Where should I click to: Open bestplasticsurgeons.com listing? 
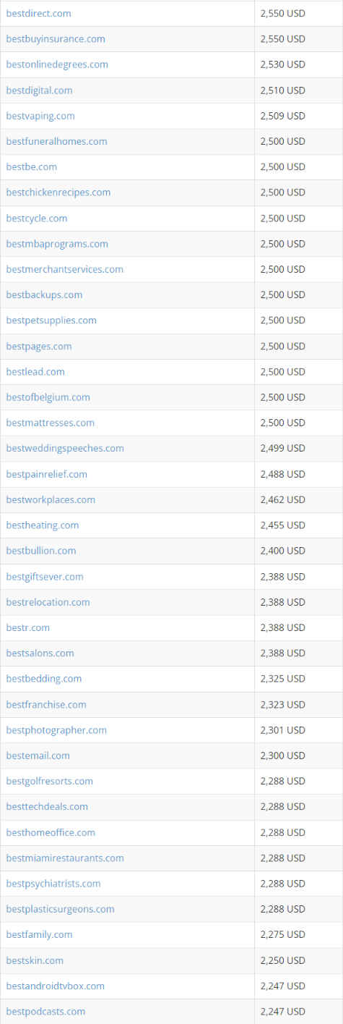coord(60,910)
